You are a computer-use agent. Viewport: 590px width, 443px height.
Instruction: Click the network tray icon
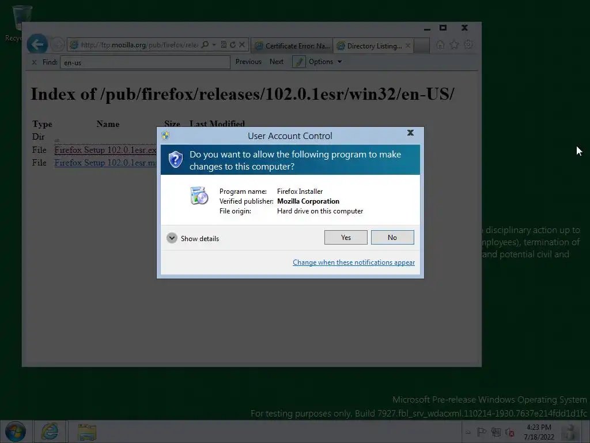tap(496, 432)
